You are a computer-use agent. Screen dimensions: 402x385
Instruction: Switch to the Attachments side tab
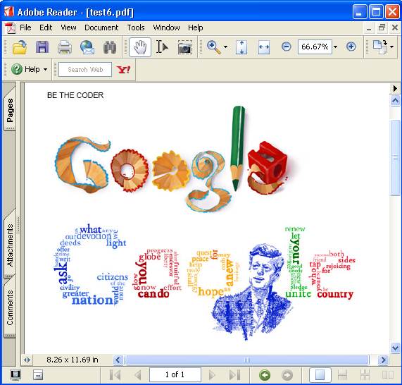(x=10, y=245)
